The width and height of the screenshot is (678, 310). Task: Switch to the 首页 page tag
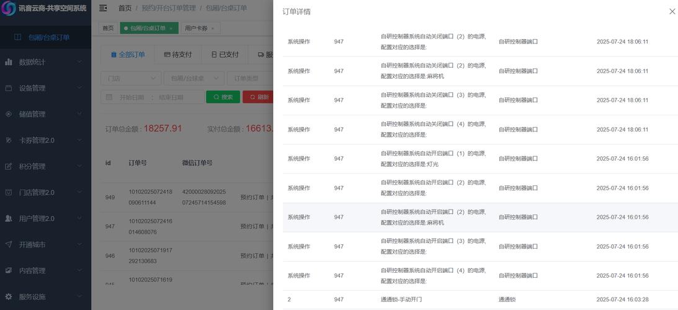pyautogui.click(x=108, y=28)
